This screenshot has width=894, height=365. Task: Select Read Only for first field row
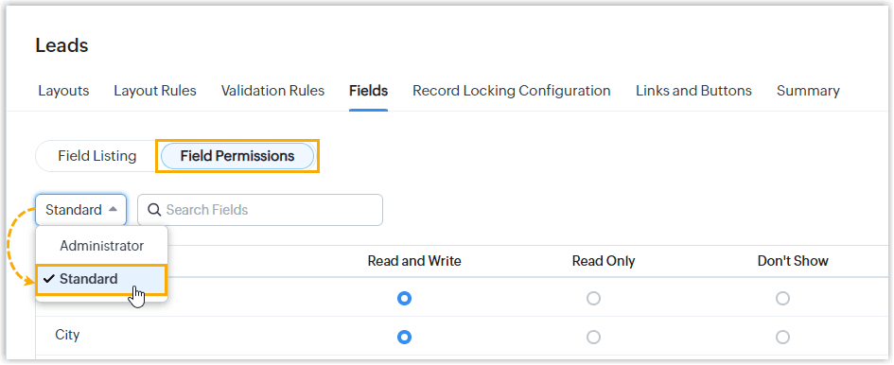593,298
